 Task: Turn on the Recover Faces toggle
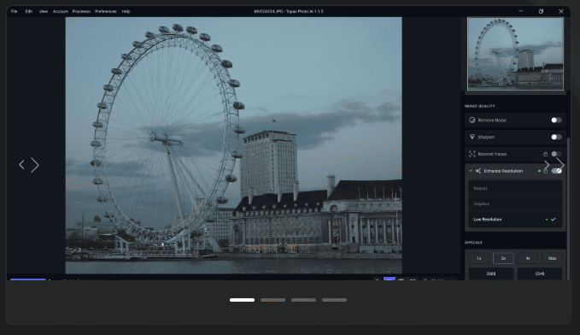pos(556,154)
